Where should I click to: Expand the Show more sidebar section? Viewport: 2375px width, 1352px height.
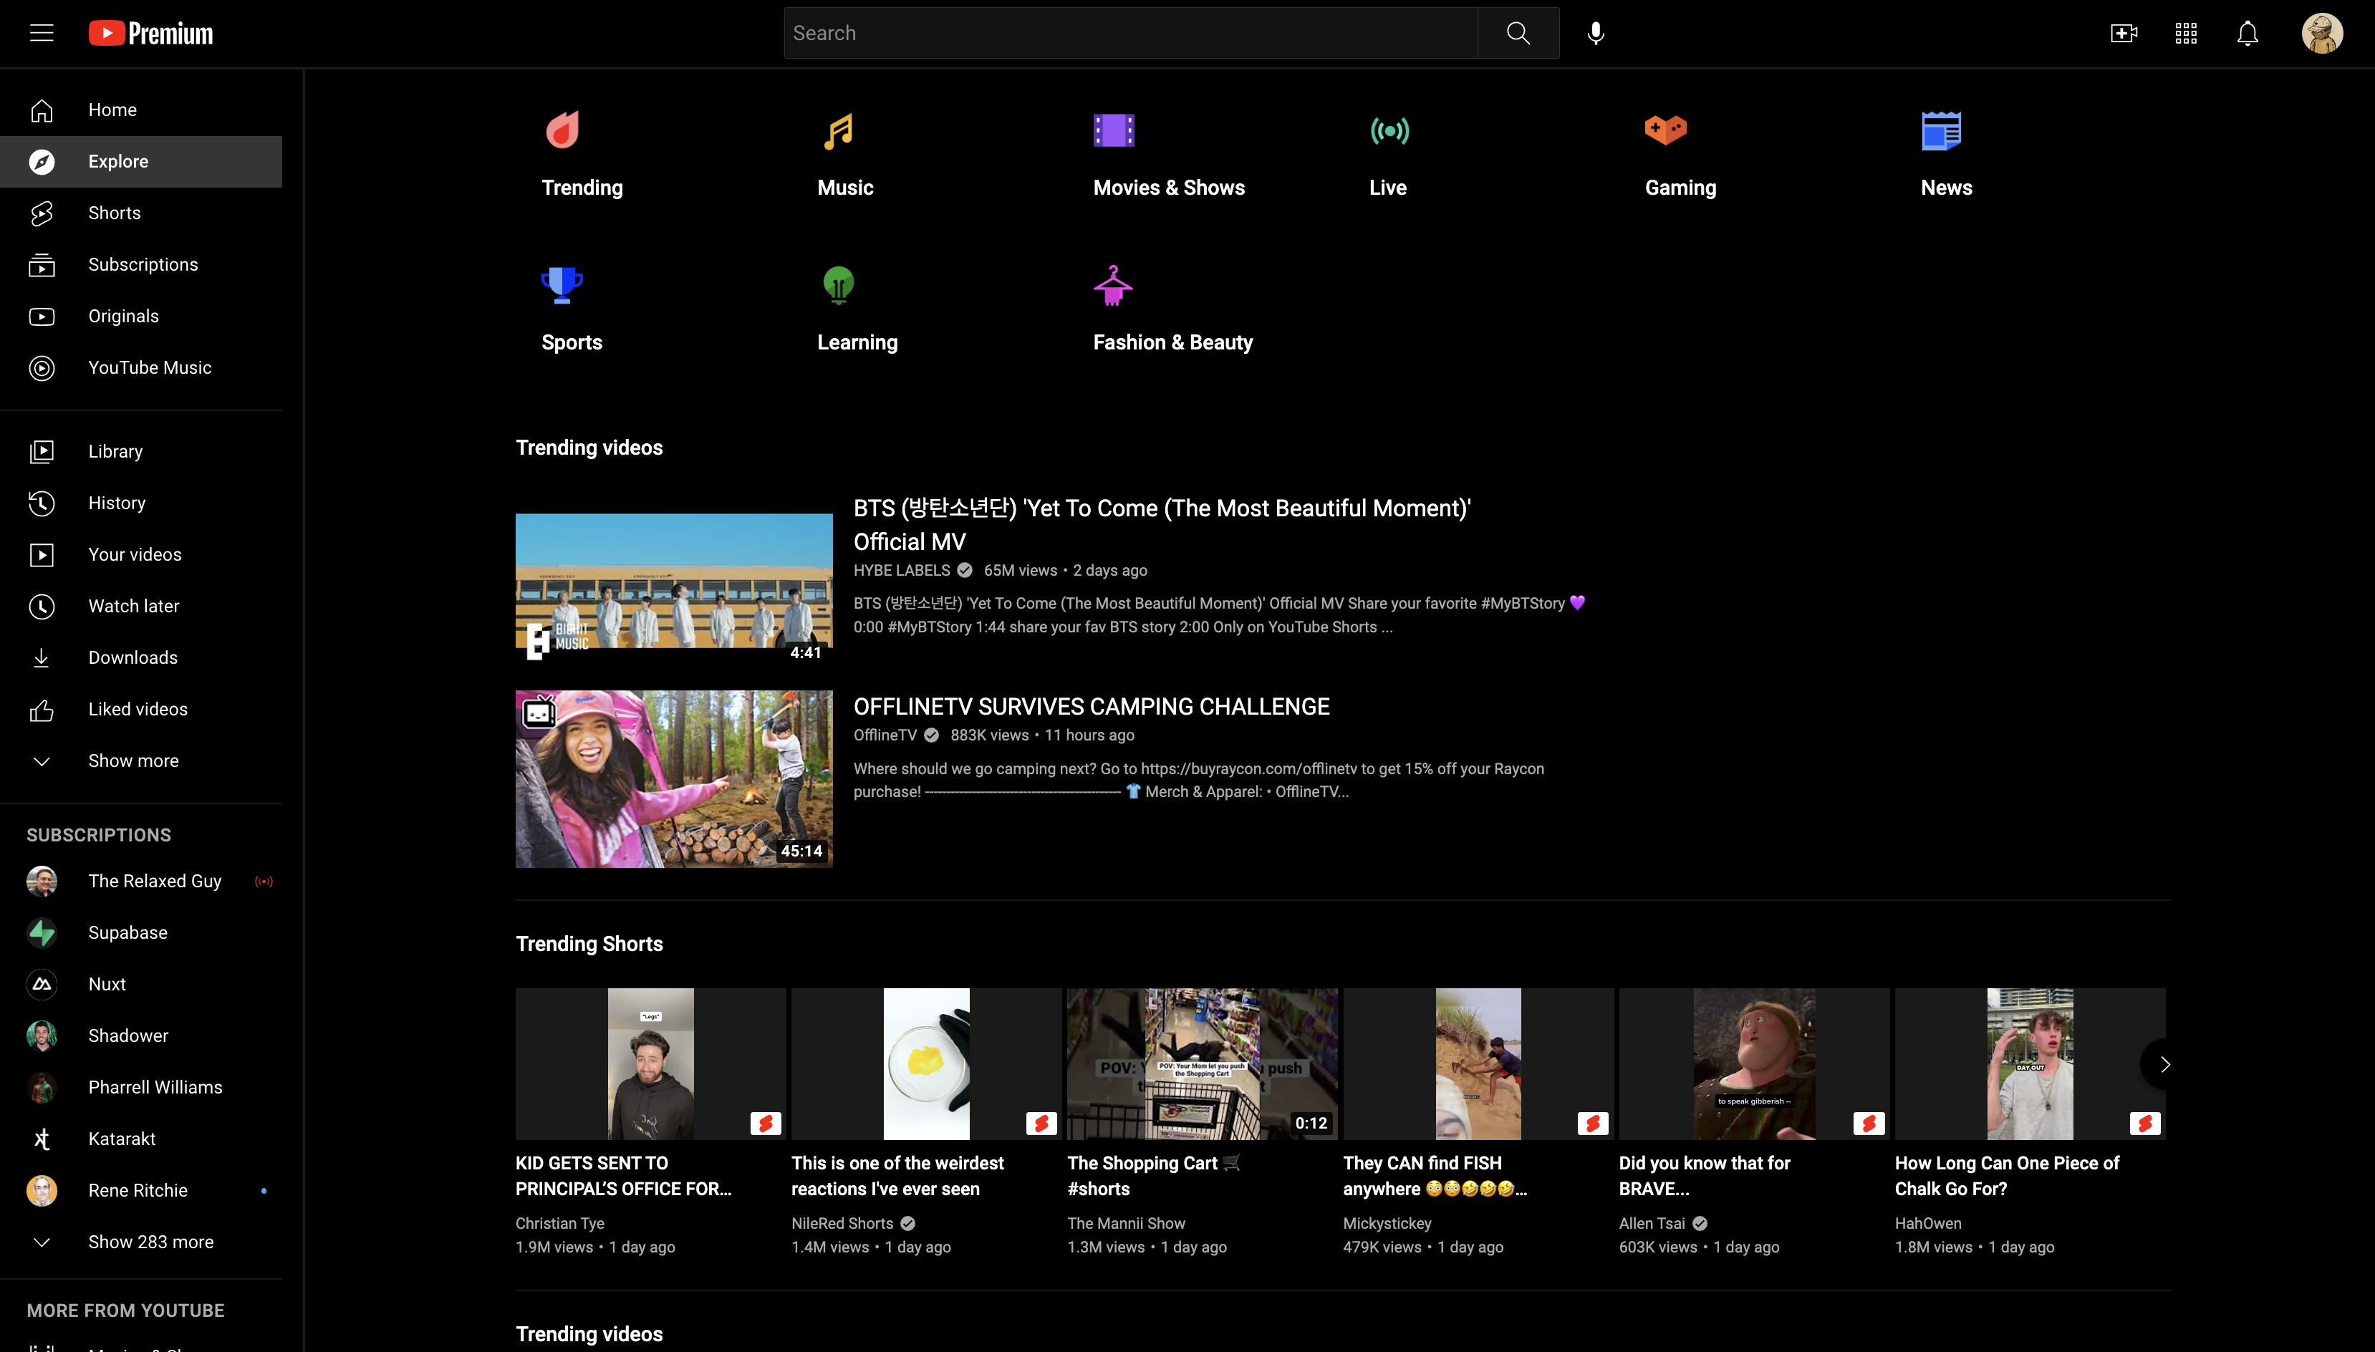pyautogui.click(x=133, y=760)
